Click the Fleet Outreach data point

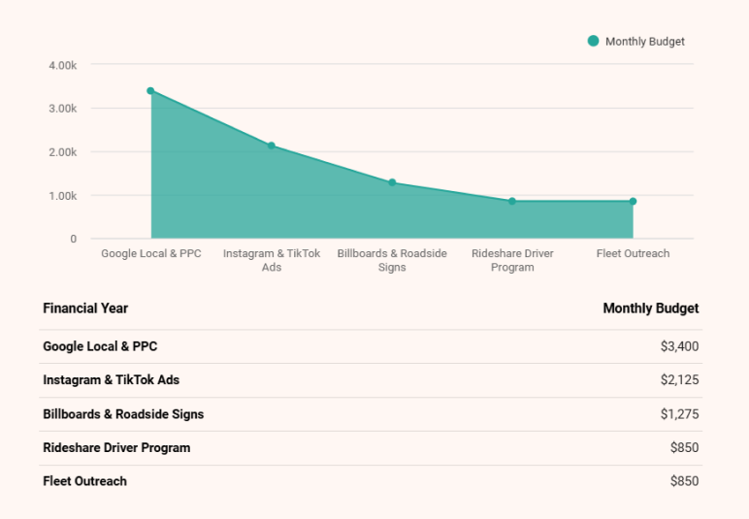tap(633, 201)
